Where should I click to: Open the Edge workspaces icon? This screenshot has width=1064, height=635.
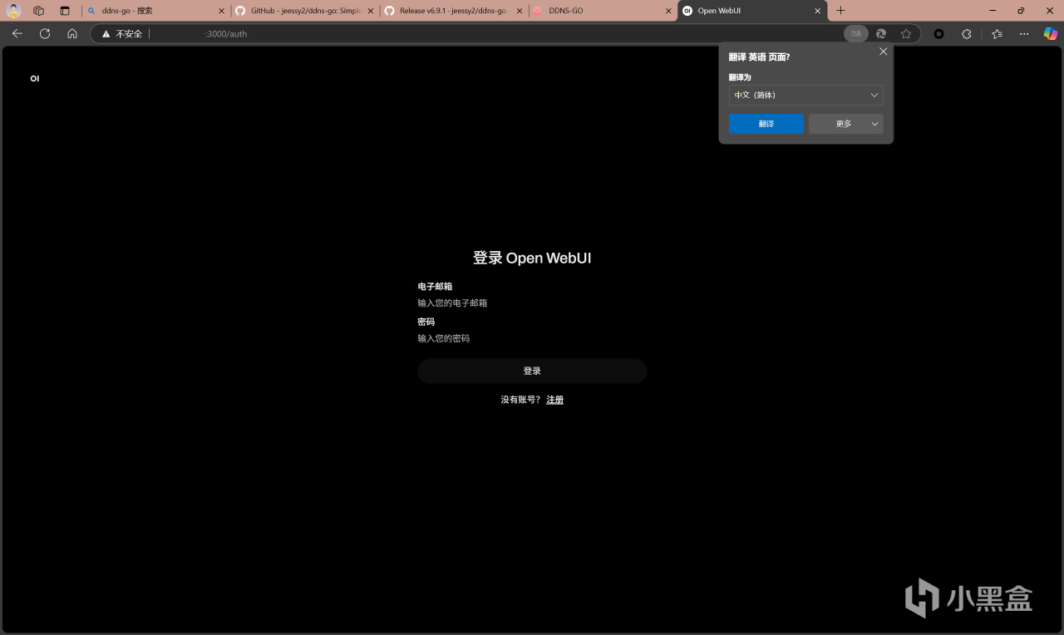click(x=38, y=11)
